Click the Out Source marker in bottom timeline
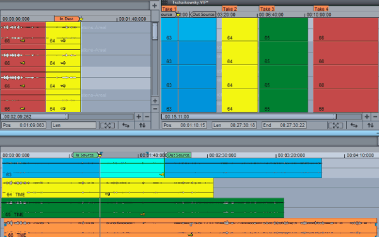Screen dimensions: 379x237 pos(178,155)
